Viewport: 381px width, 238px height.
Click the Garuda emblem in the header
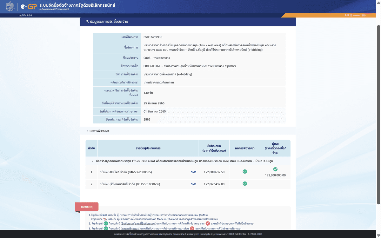coord(10,6)
